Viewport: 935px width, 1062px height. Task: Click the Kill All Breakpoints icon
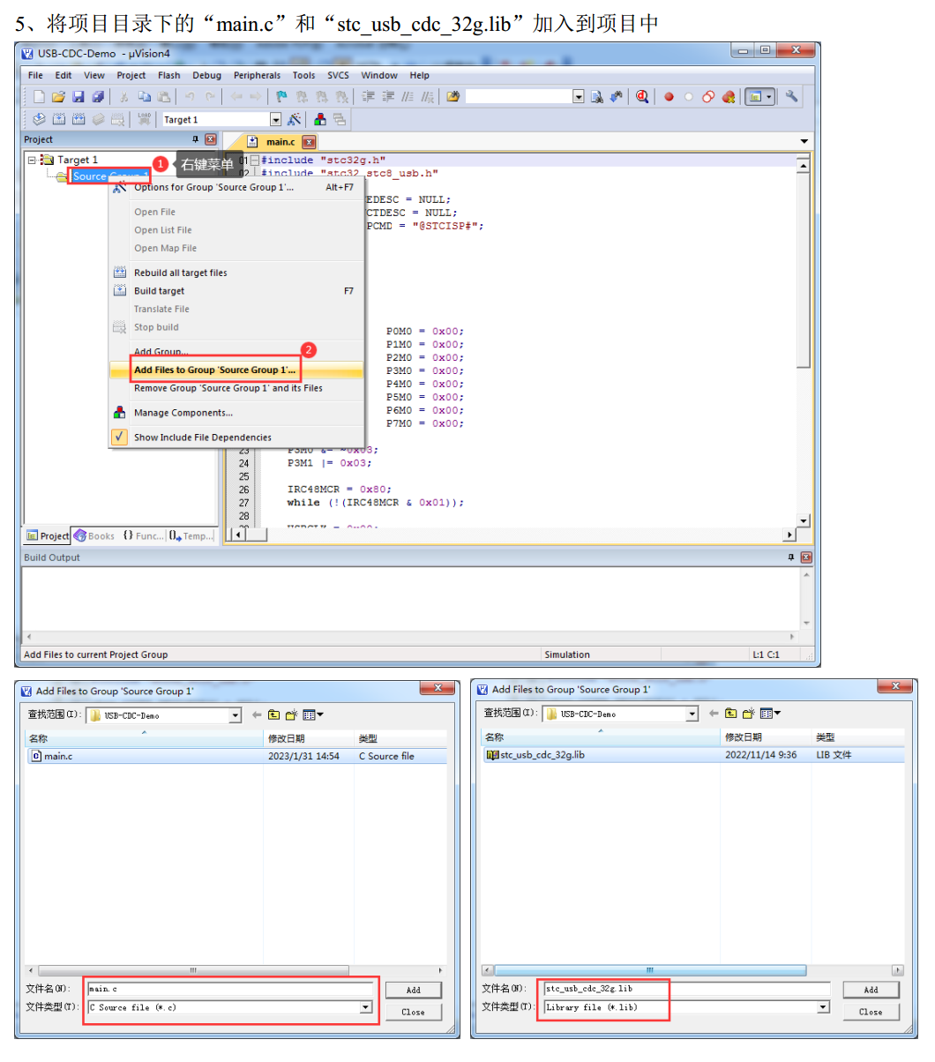[728, 97]
